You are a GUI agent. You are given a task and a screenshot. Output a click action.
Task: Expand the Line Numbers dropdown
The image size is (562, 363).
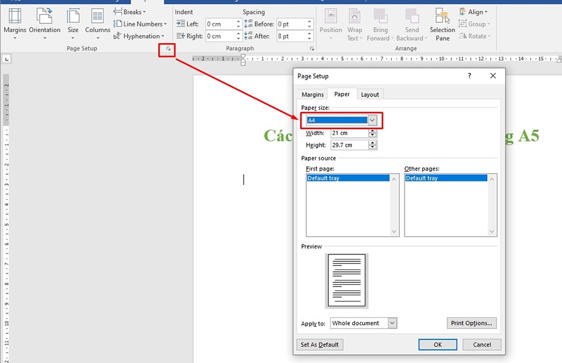[144, 24]
